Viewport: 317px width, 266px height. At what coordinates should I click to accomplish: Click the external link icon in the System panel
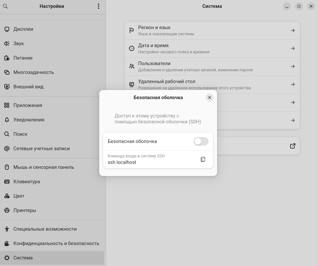pyautogui.click(x=293, y=146)
